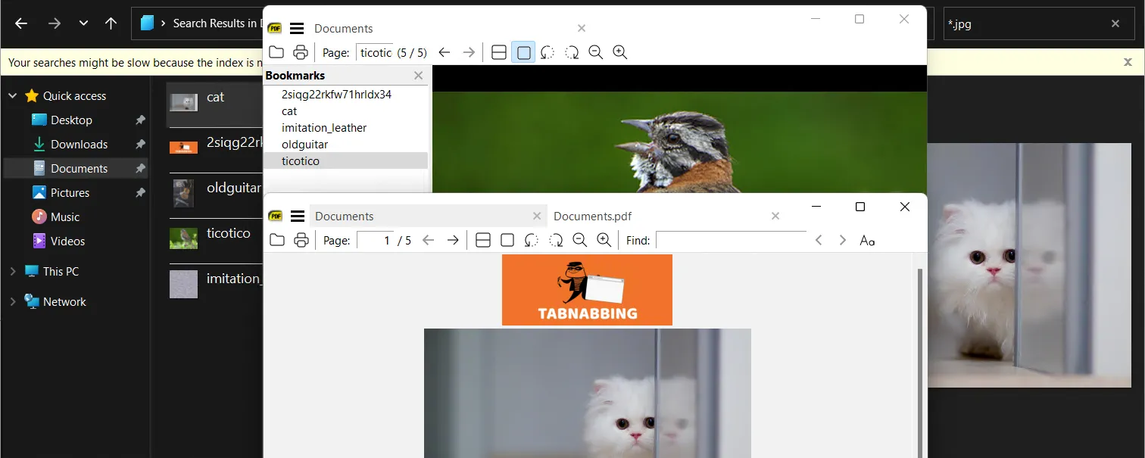Image resolution: width=1145 pixels, height=458 pixels.
Task: Dismiss the slow search notification bar
Action: coord(1128,62)
